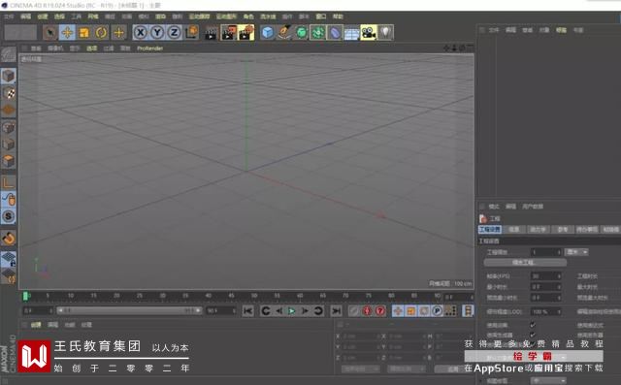This screenshot has height=385, width=621.
Task: Click the 90 F end frame field
Action: click(221, 311)
